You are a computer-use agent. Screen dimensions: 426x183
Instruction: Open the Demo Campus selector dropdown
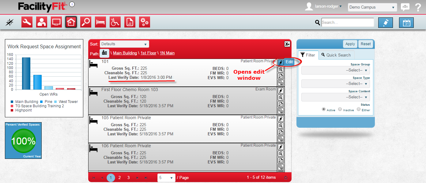(x=372, y=7)
